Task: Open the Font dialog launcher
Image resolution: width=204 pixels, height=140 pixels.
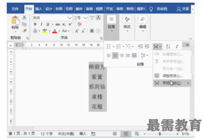Action: click(x=101, y=38)
